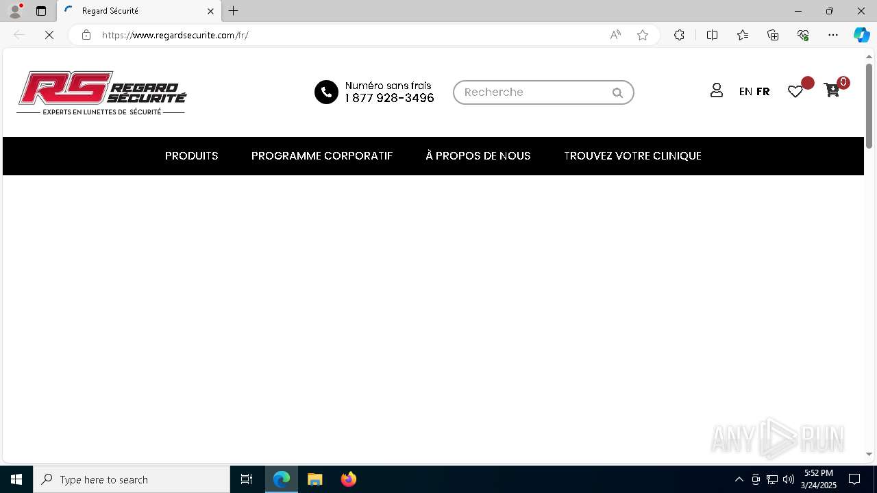The image size is (877, 493).
Task: Open the PRODUITS menu
Action: pyautogui.click(x=192, y=156)
